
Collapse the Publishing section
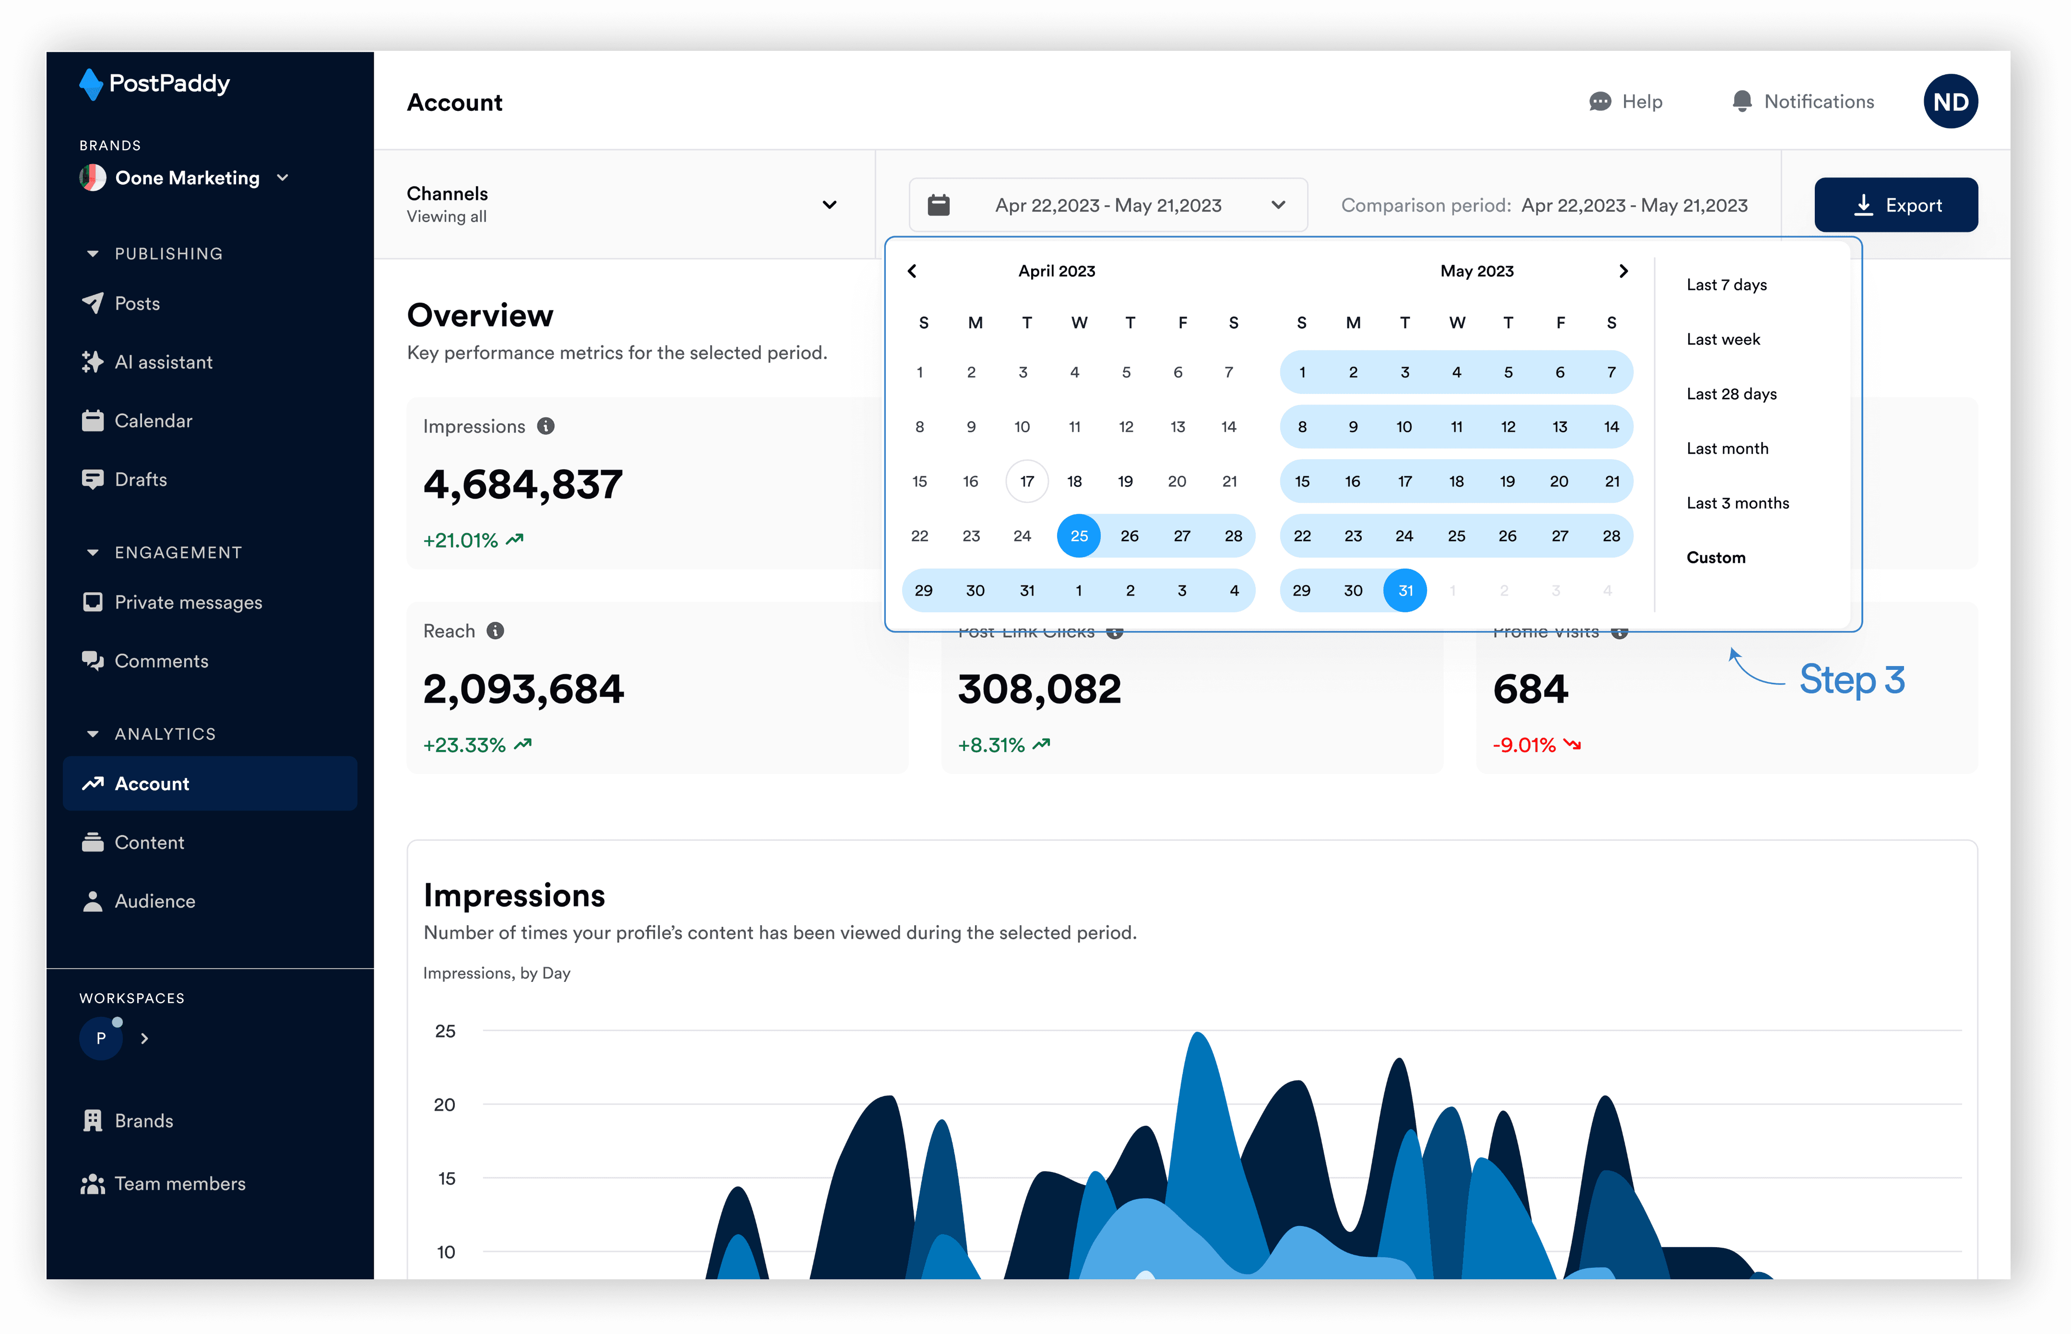pyautogui.click(x=93, y=254)
